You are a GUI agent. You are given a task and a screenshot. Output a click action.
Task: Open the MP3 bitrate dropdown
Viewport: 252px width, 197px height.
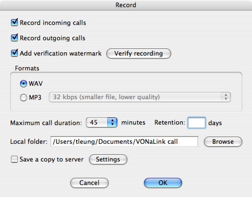click(x=140, y=97)
